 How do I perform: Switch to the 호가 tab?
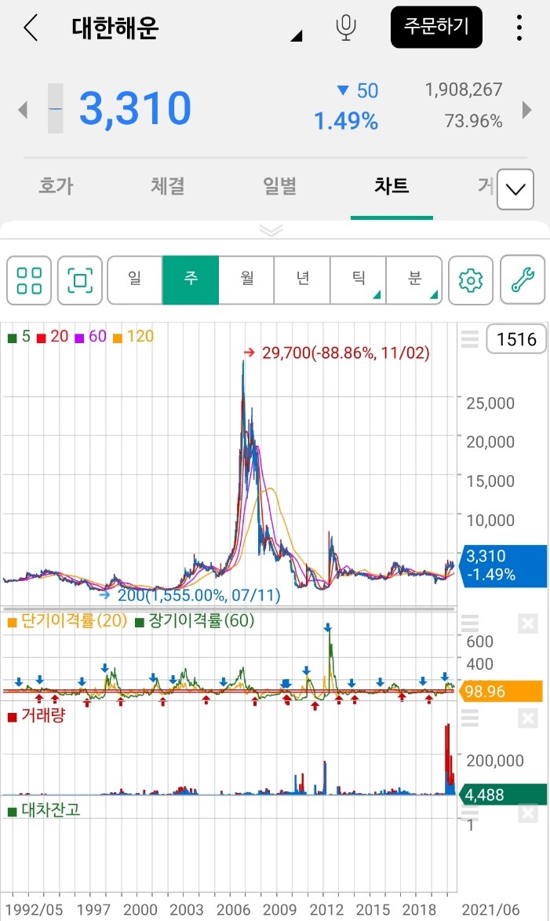[x=56, y=186]
